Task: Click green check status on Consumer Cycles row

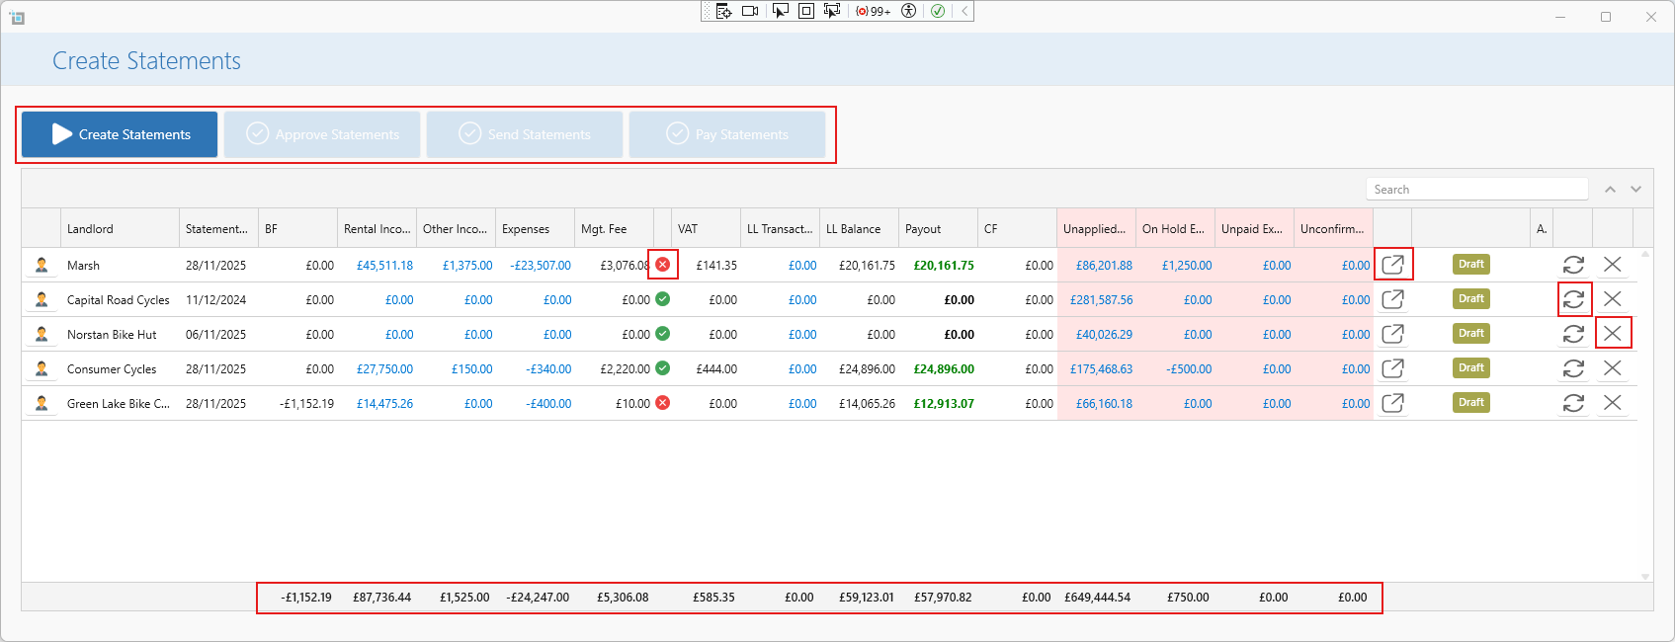Action: point(663,368)
